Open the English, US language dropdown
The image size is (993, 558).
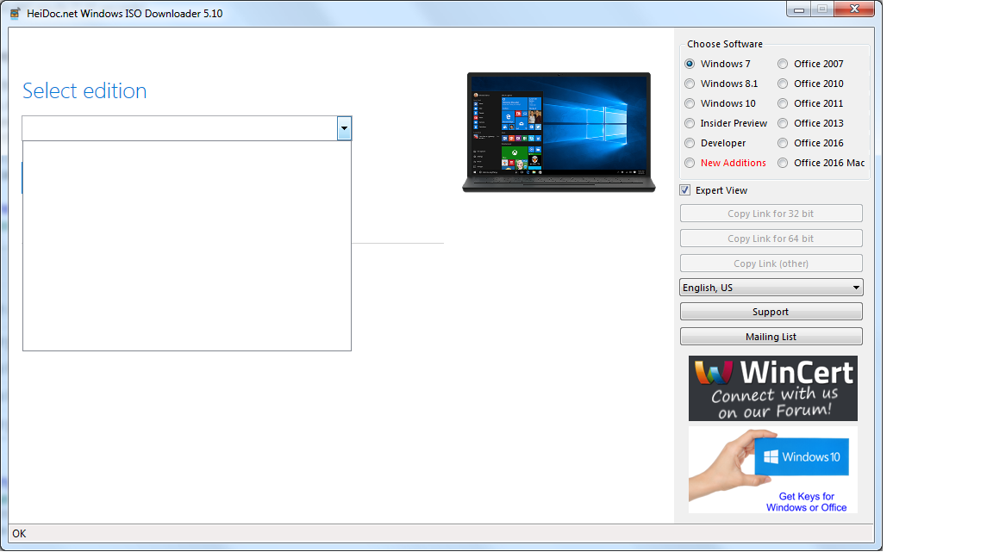(x=771, y=288)
